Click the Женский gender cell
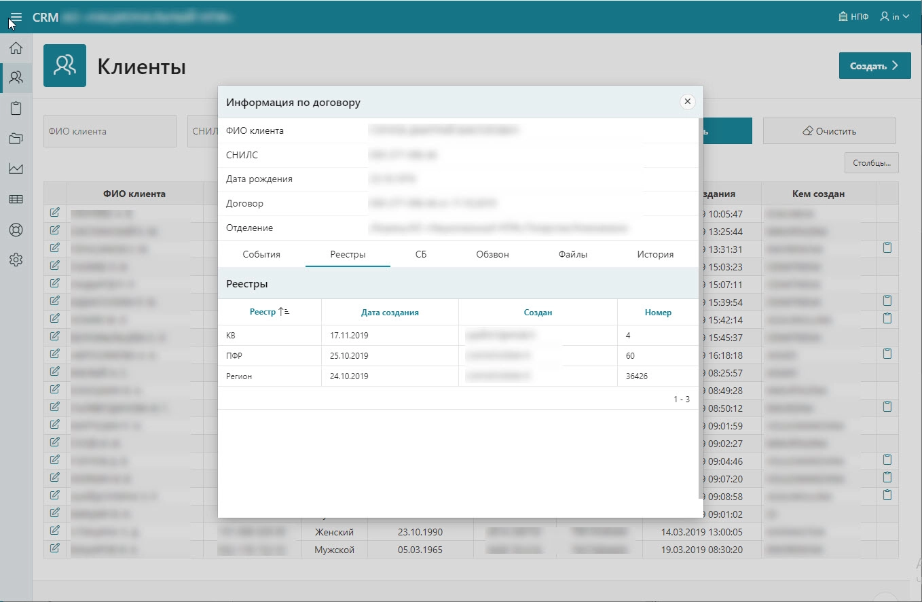The image size is (922, 602). (335, 532)
